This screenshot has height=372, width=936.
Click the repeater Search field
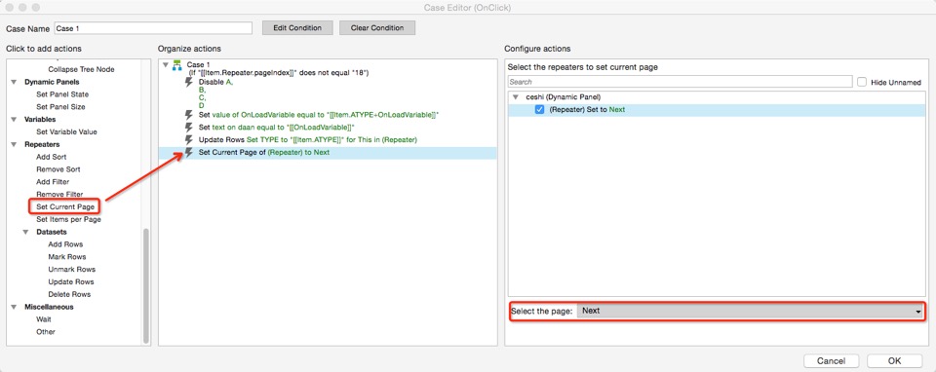680,82
